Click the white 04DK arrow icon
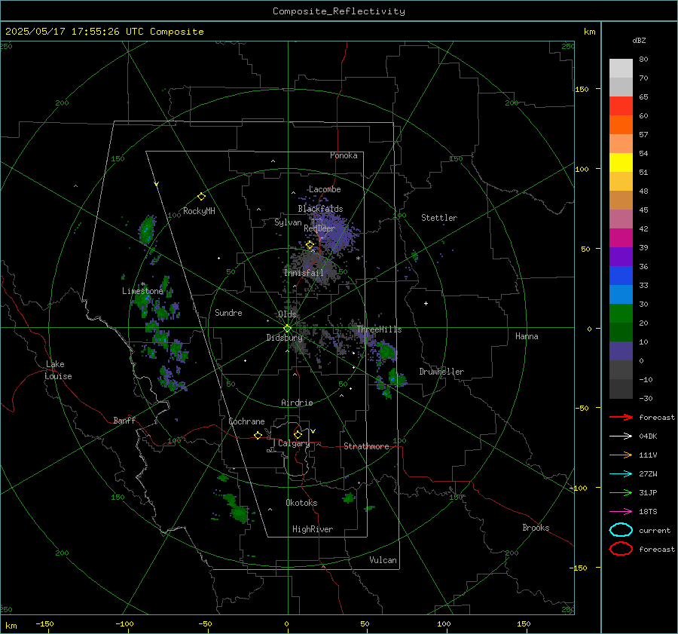This screenshot has width=678, height=634. 621,436
